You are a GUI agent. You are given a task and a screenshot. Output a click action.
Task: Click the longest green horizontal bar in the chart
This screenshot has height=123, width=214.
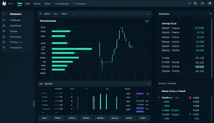tap(72, 49)
